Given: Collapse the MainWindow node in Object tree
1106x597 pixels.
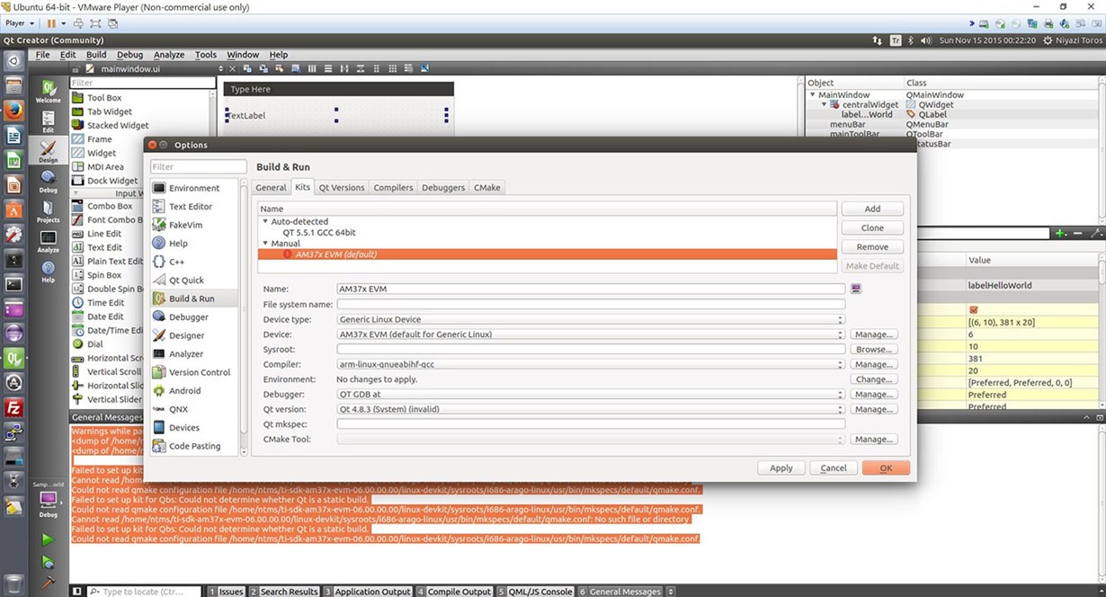Looking at the screenshot, I should coord(813,94).
